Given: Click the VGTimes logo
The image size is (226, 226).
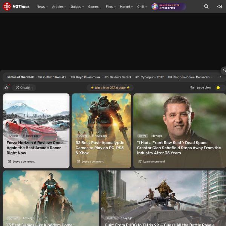Looking at the screenshot, I should pyautogui.click(x=16, y=6).
